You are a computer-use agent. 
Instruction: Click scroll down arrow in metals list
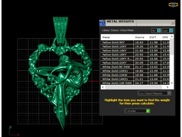pyautogui.click(x=172, y=83)
